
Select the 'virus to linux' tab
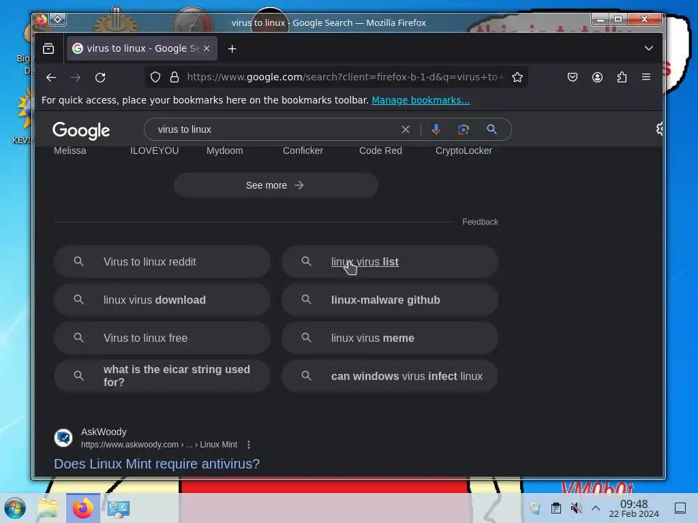pos(142,48)
